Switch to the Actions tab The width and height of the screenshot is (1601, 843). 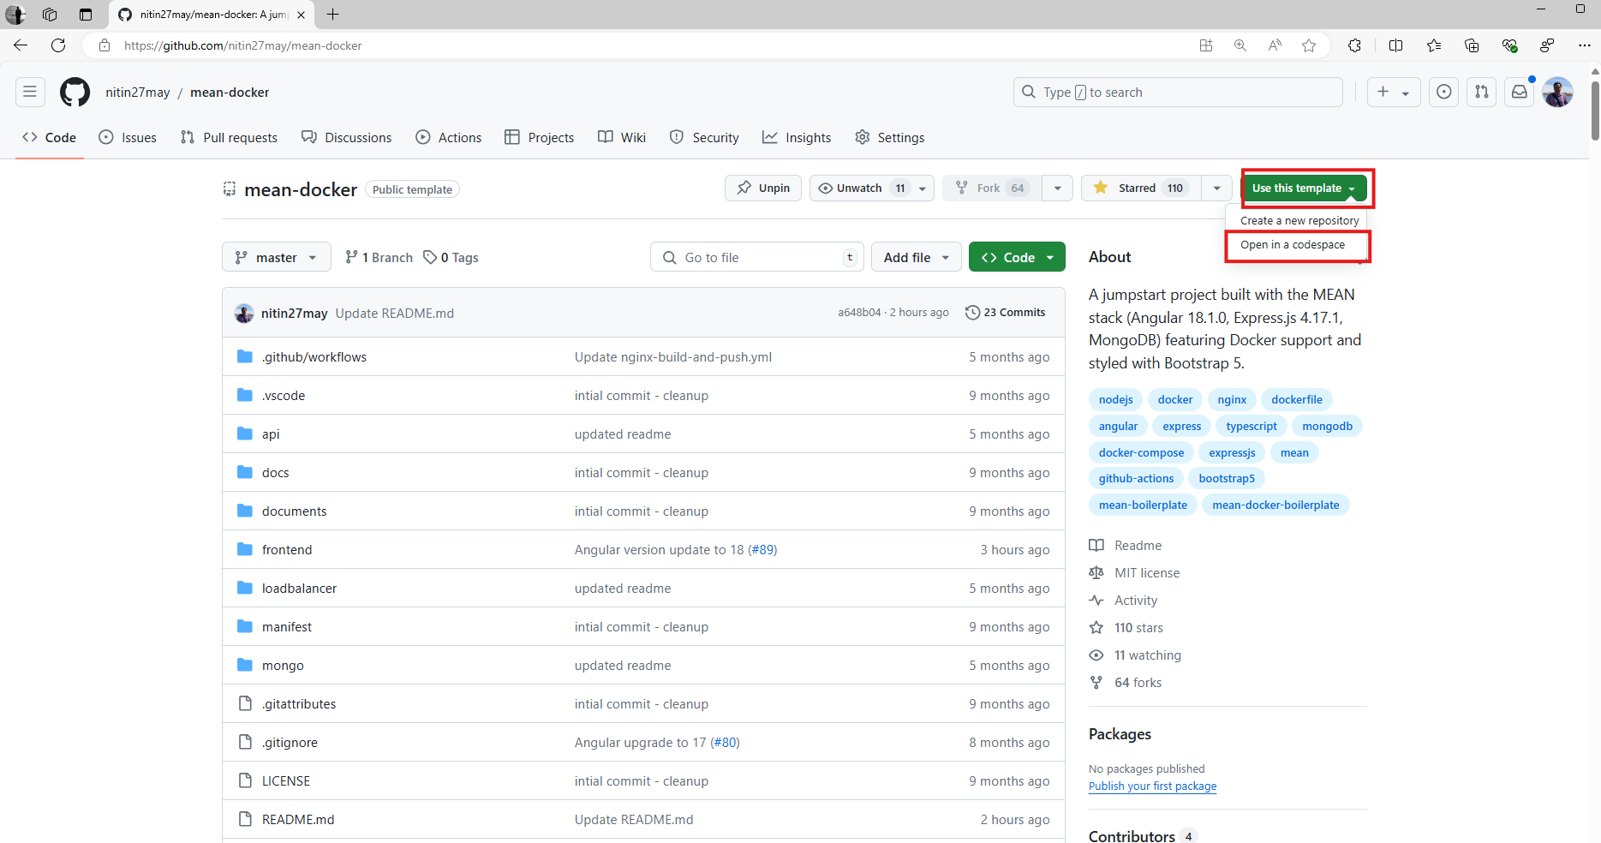click(x=449, y=137)
